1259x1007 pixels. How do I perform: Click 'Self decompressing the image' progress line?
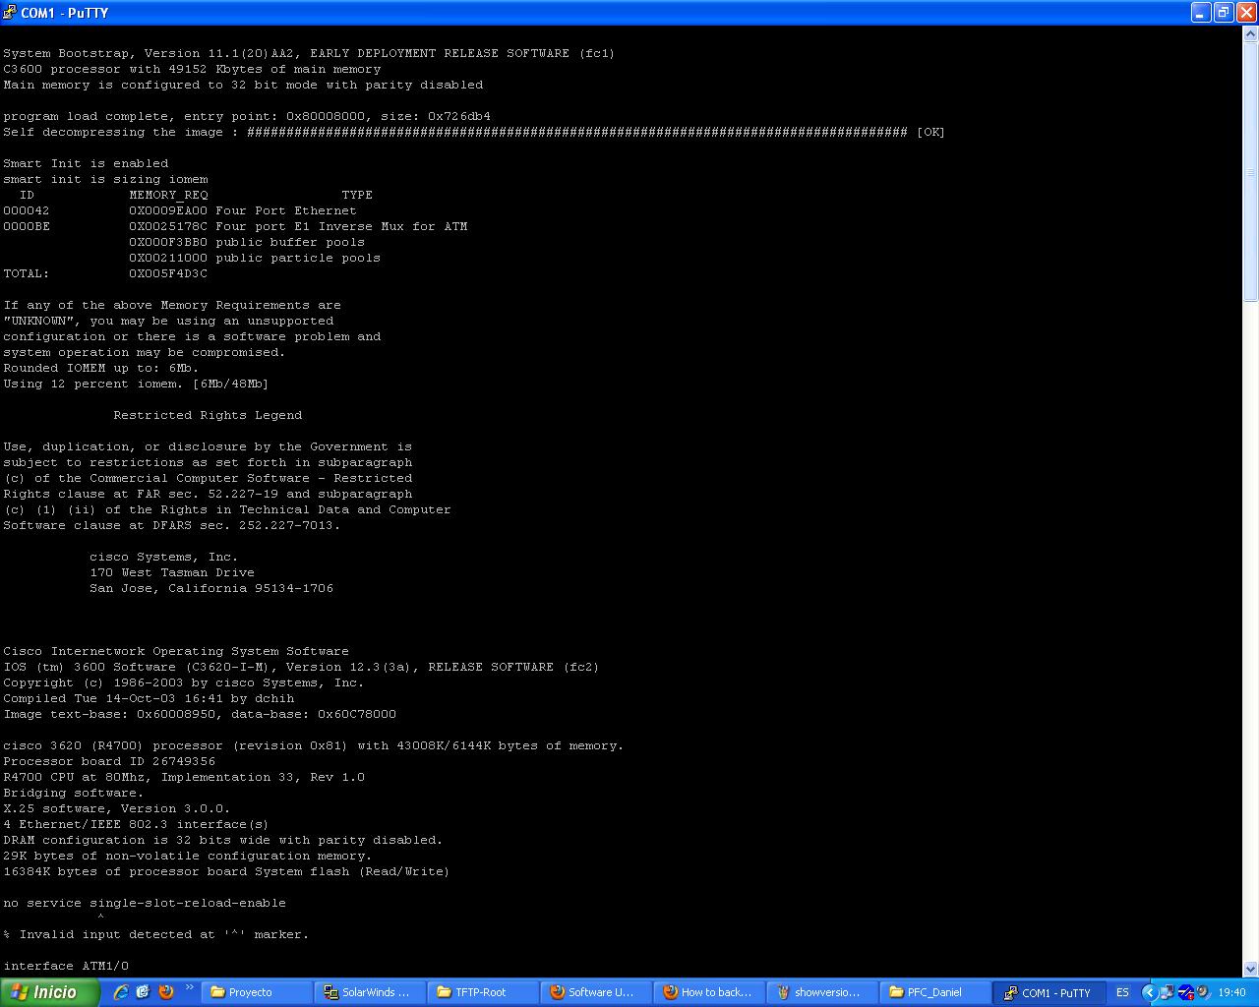click(x=474, y=132)
